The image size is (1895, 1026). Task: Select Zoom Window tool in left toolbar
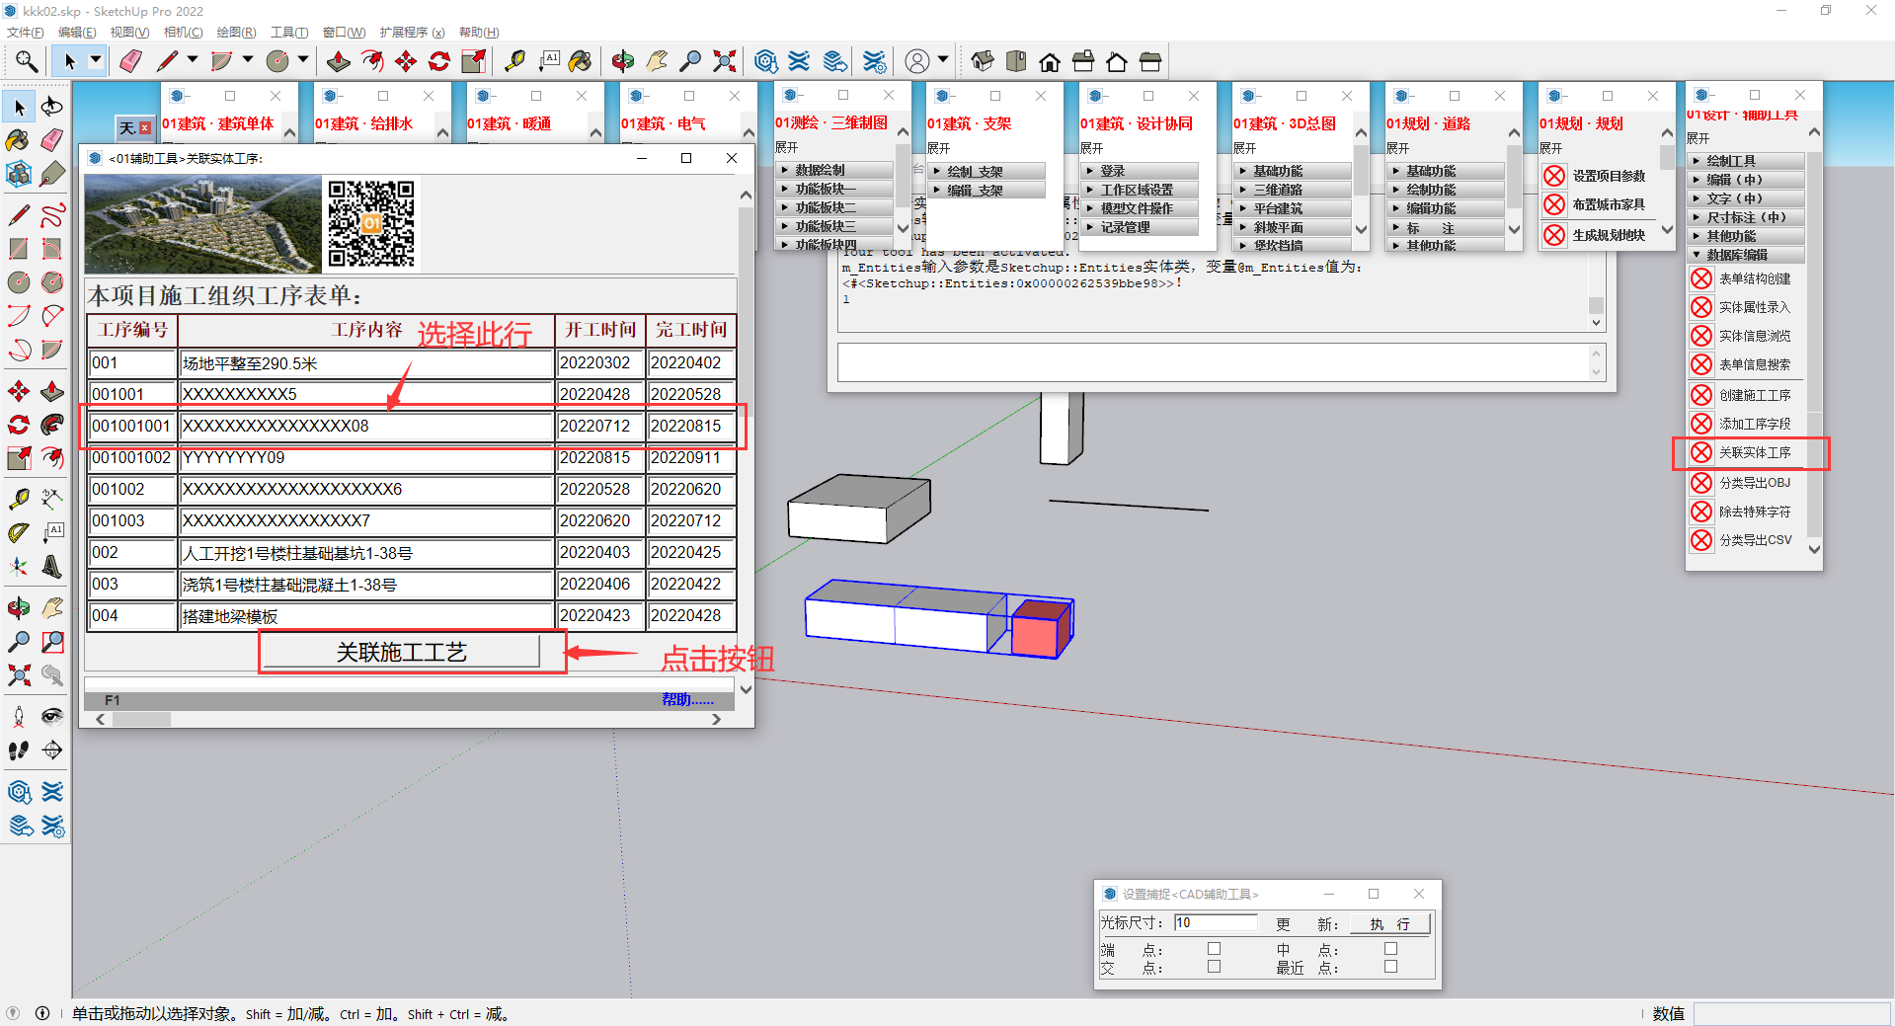click(52, 642)
